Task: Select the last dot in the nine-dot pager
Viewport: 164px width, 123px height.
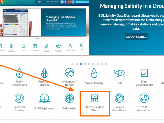Action: (106, 64)
